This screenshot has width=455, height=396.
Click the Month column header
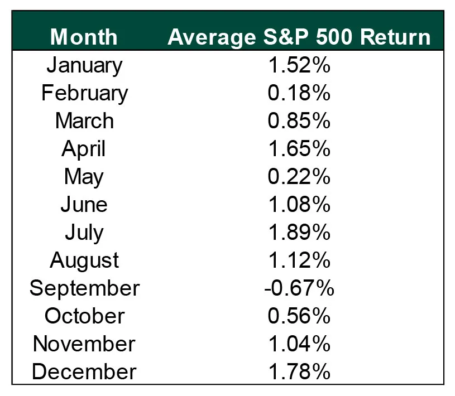pos(84,37)
